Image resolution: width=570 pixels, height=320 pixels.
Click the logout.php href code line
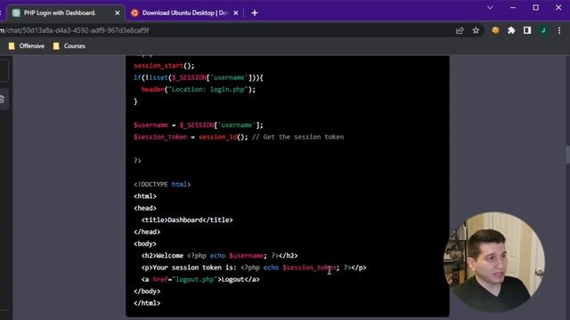[200, 279]
